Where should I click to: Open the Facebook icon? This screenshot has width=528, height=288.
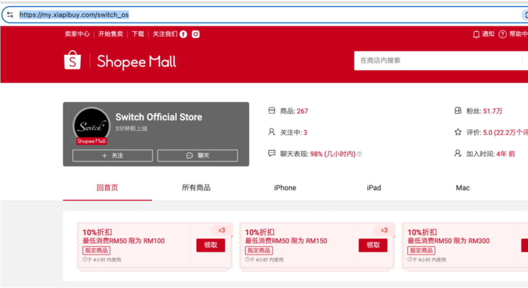click(x=183, y=34)
